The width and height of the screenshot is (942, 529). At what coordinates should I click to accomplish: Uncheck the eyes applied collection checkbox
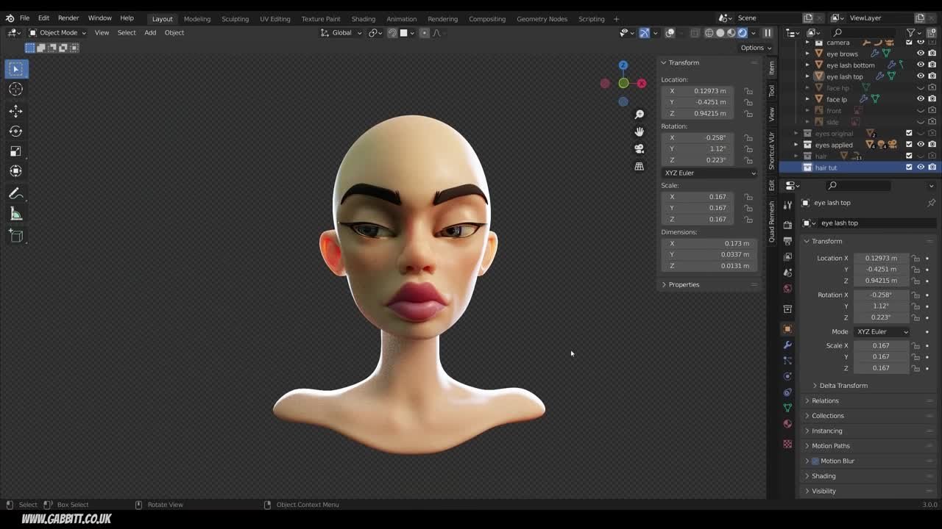(x=908, y=145)
